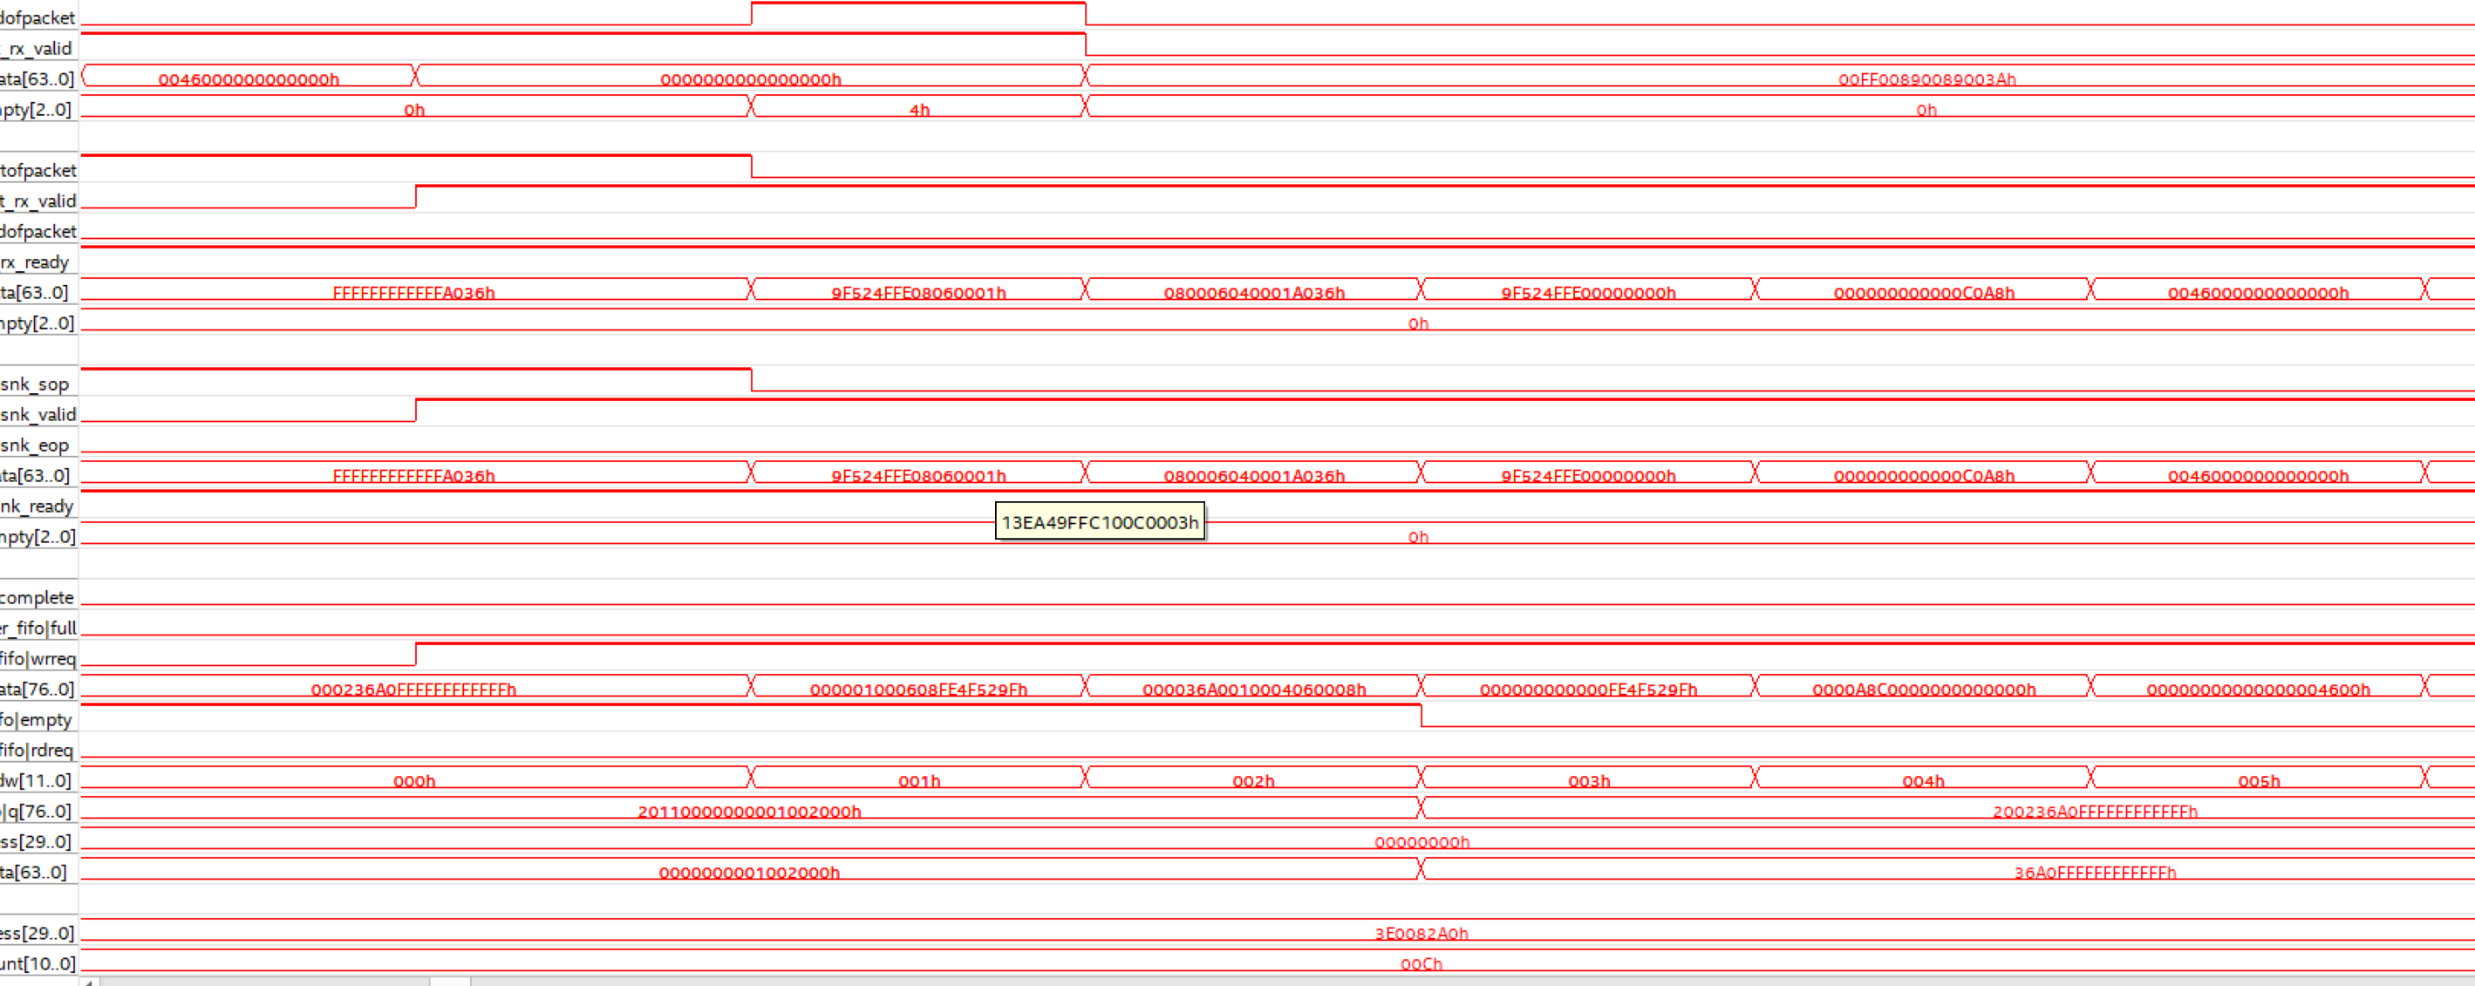This screenshot has height=986, width=2475.
Task: Select the tofpacket signal label
Action: pos(38,170)
